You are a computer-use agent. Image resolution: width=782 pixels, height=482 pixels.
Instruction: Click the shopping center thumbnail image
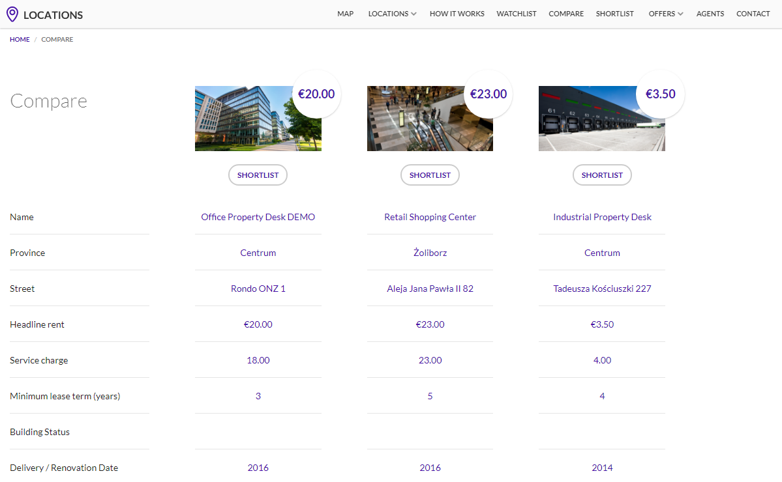coord(430,119)
